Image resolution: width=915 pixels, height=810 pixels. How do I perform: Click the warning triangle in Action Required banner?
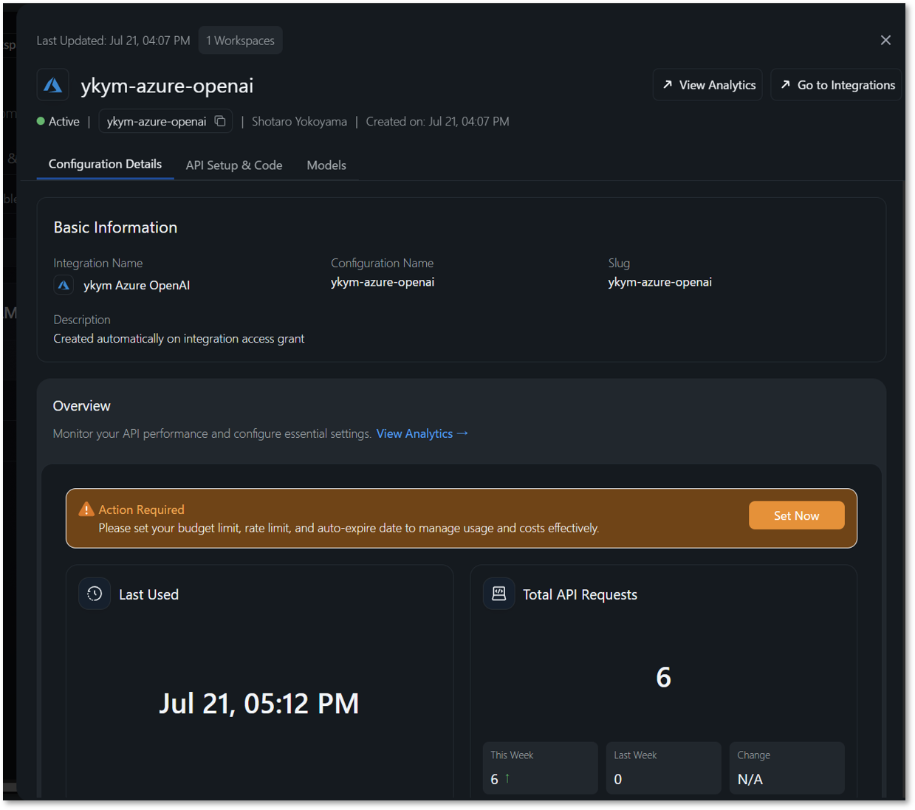(x=86, y=509)
